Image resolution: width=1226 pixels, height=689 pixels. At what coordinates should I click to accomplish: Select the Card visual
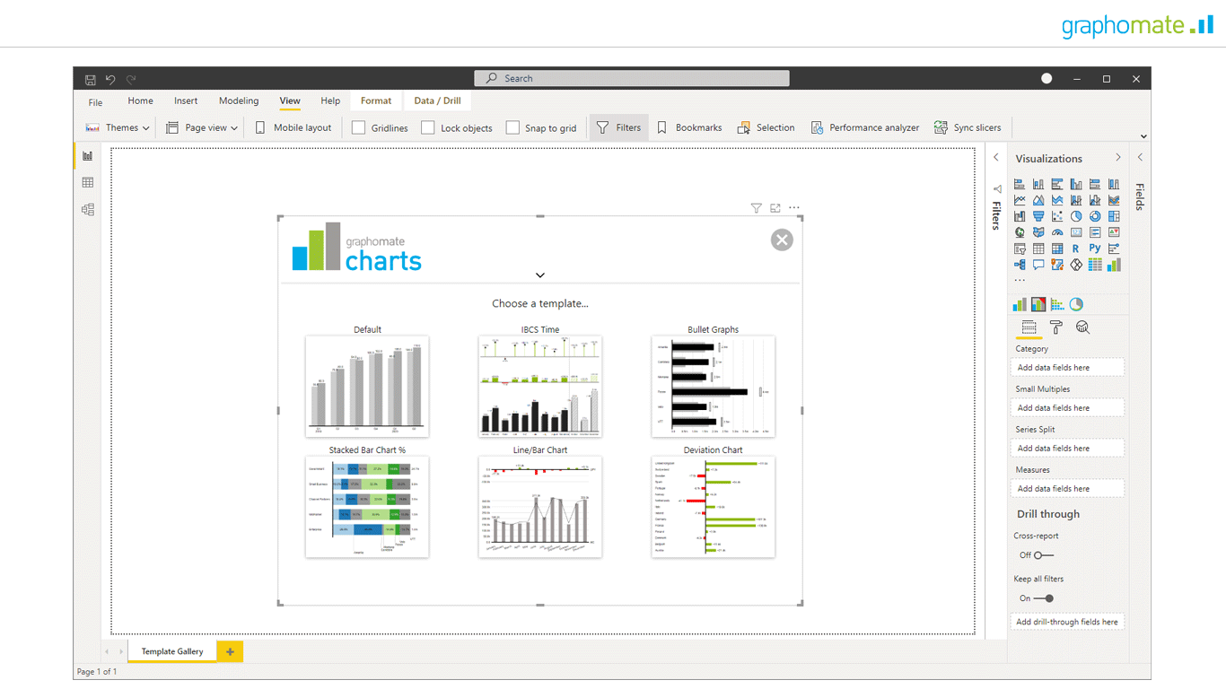tap(1076, 232)
